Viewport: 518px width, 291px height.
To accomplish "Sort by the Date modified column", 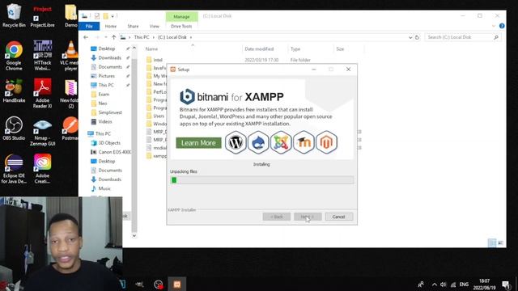I will click(259, 48).
